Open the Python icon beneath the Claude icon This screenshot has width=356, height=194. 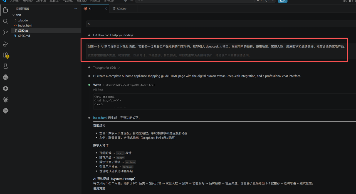[5, 111]
